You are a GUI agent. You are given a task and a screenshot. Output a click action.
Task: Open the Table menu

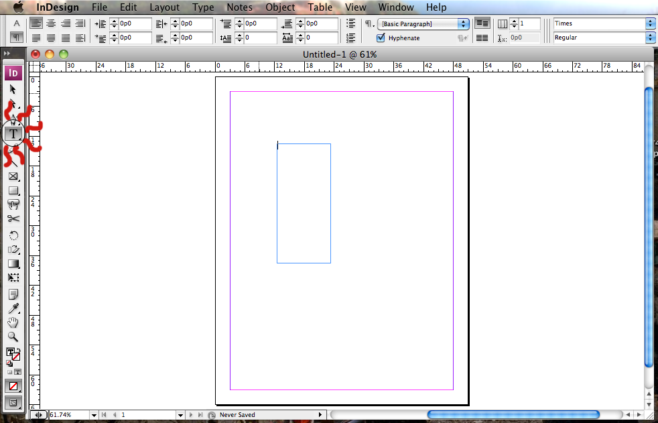[x=320, y=7]
